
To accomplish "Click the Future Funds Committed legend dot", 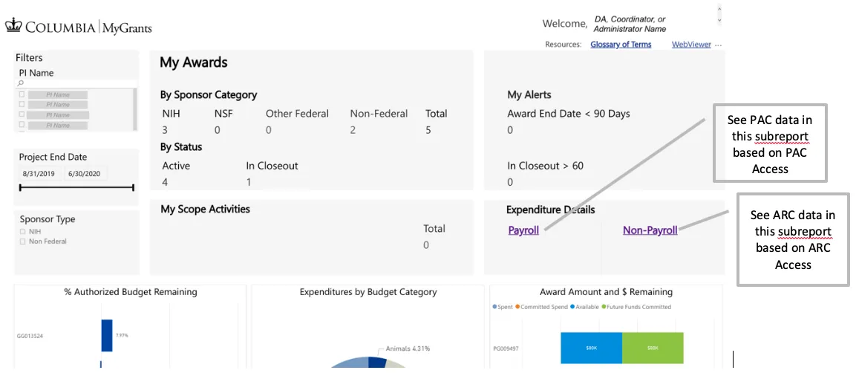I will (604, 307).
